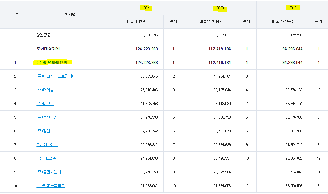This screenshot has width=328, height=194.
Task: Select the 2020 sales value 34,090,750
Action: (222, 117)
